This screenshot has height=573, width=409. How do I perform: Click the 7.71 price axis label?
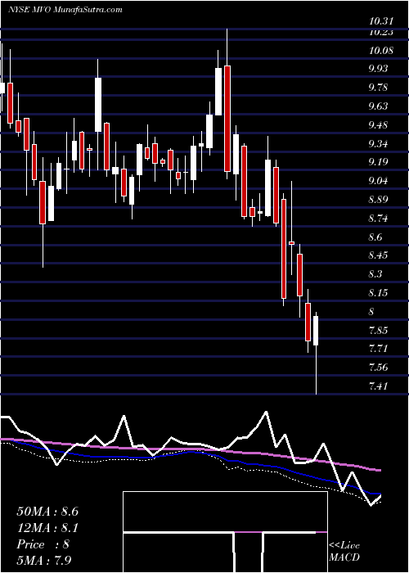[378, 349]
